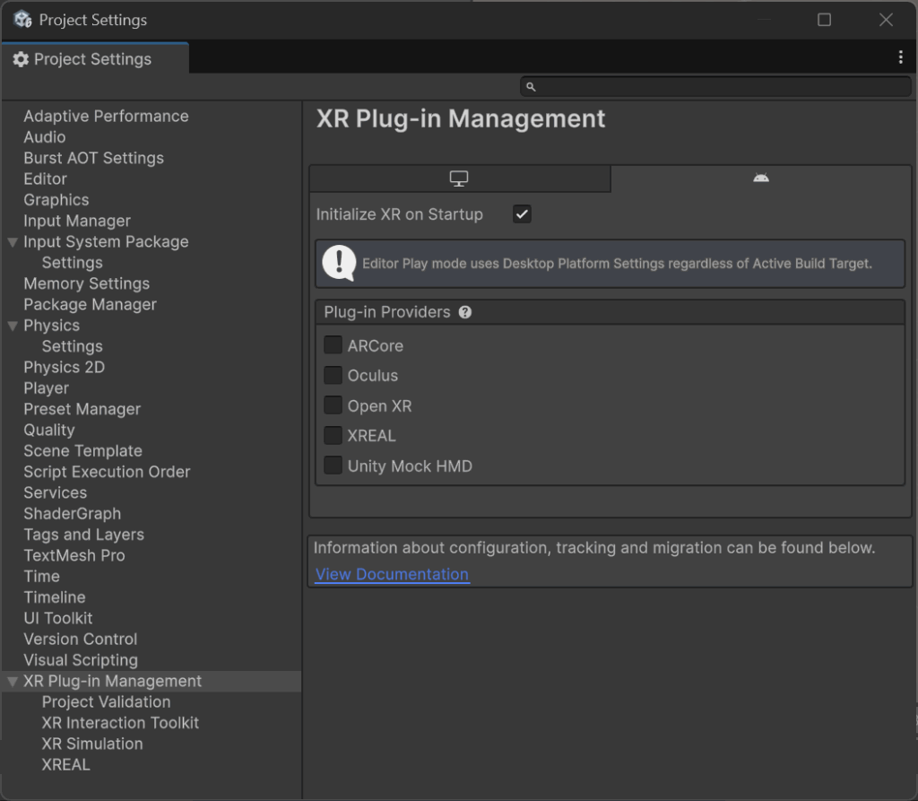Select Physics 2D category
Screen dimensions: 918x801
click(x=65, y=368)
